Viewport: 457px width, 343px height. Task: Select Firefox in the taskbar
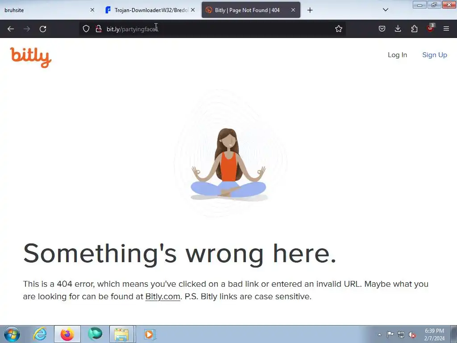coord(67,334)
